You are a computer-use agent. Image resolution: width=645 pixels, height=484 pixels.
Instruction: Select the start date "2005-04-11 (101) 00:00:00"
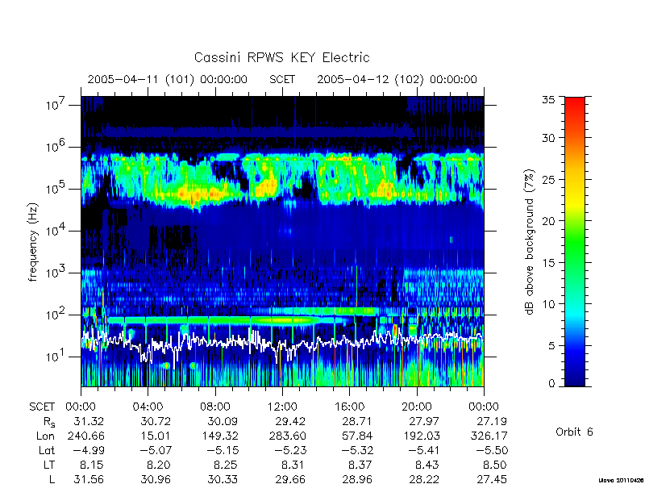click(168, 79)
